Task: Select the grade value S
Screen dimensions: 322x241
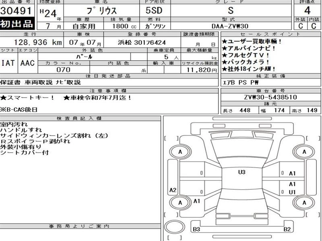Action: click(231, 10)
